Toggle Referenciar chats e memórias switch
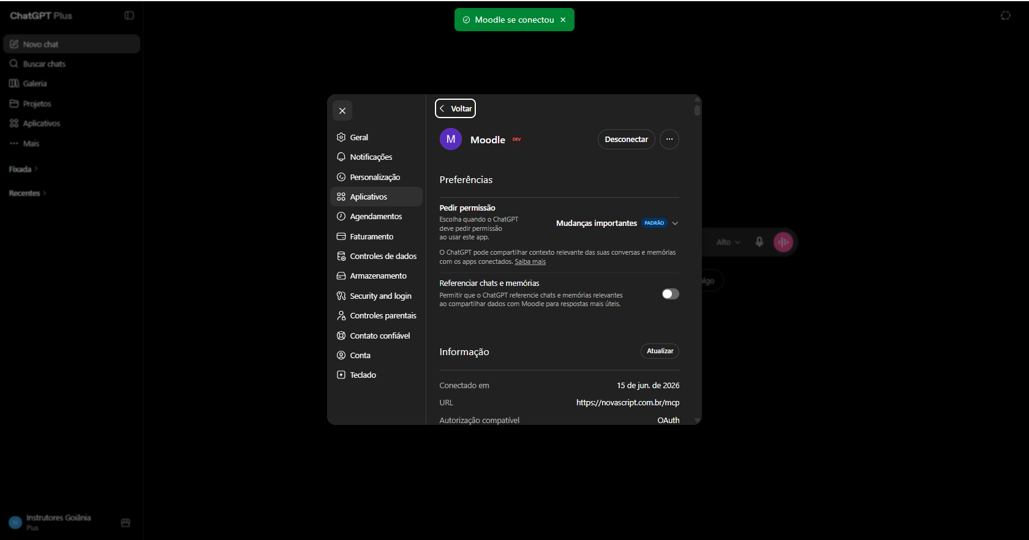Image resolution: width=1029 pixels, height=540 pixels. pyautogui.click(x=671, y=294)
